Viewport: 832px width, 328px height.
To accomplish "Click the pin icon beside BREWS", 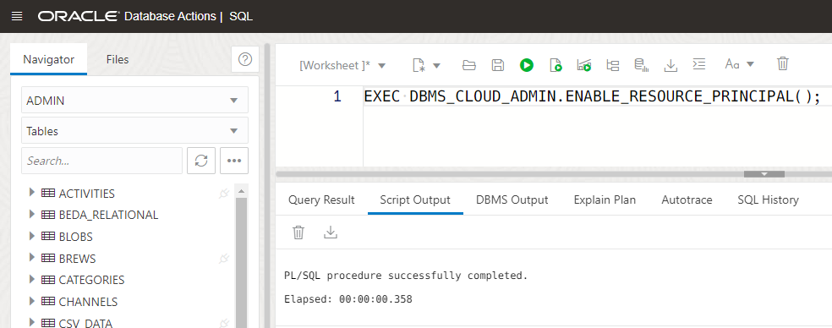I will pyautogui.click(x=224, y=259).
